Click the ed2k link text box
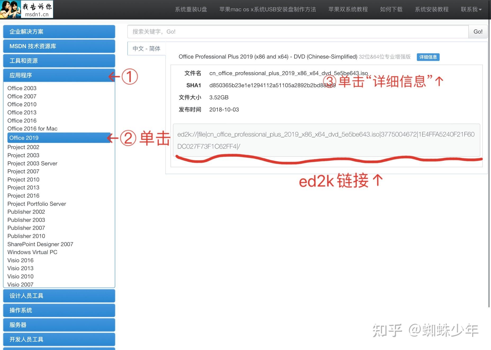The height and width of the screenshot is (350, 491). 326,140
